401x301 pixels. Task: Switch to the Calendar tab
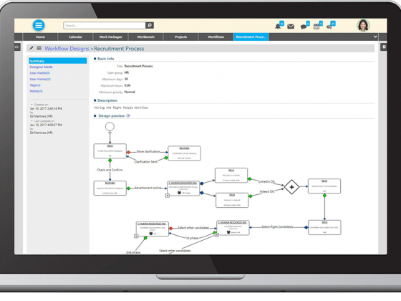(x=75, y=37)
